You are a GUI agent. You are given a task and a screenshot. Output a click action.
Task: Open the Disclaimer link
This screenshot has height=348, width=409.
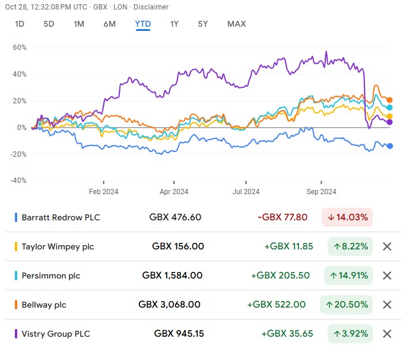[x=151, y=7]
